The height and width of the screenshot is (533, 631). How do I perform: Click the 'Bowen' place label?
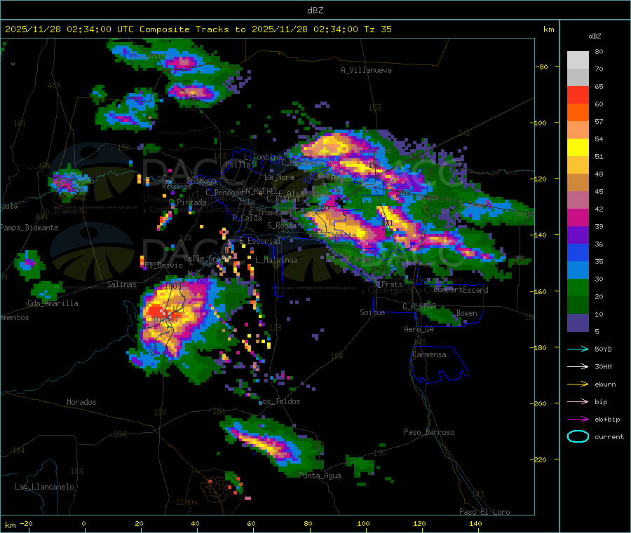click(466, 313)
